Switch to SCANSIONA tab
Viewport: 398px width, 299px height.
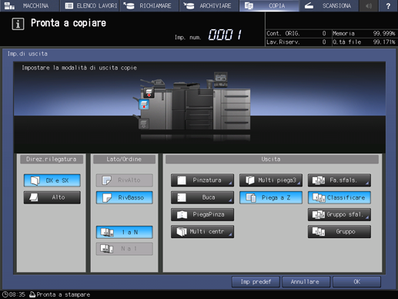click(329, 5)
